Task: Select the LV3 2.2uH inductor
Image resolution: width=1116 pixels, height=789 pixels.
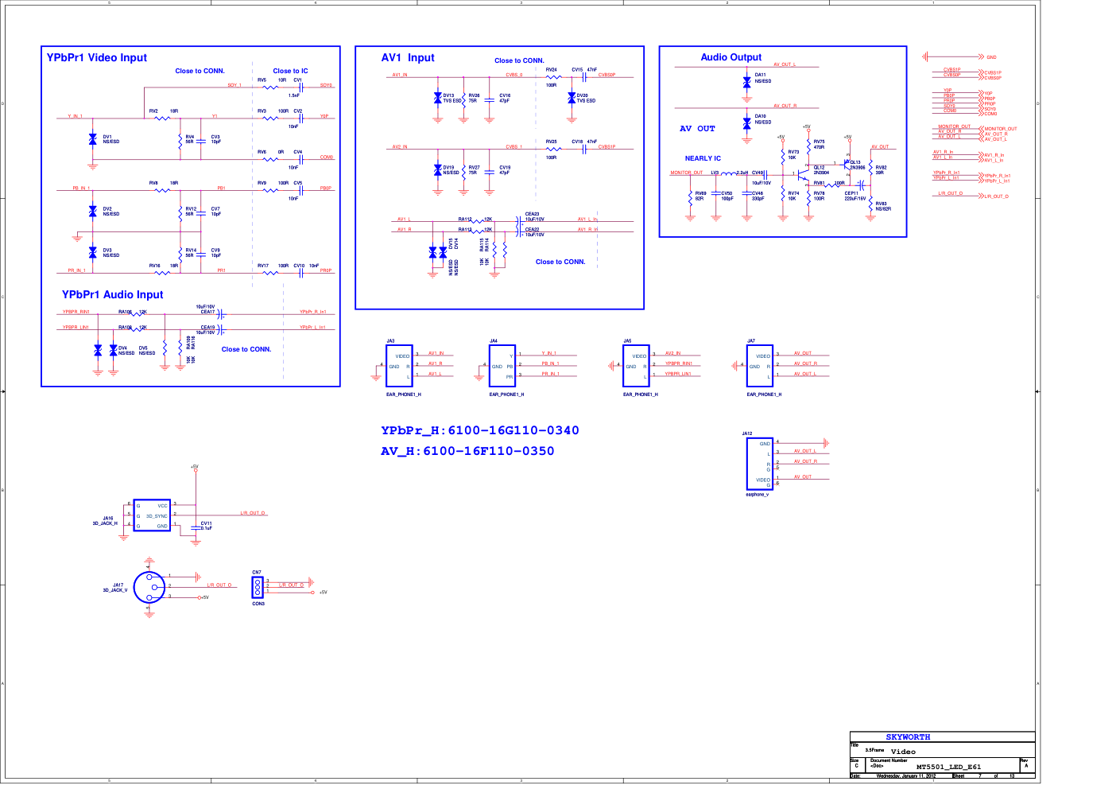Action: pos(730,173)
